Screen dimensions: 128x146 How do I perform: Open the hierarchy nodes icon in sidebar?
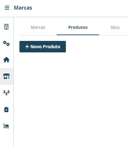[6, 93]
